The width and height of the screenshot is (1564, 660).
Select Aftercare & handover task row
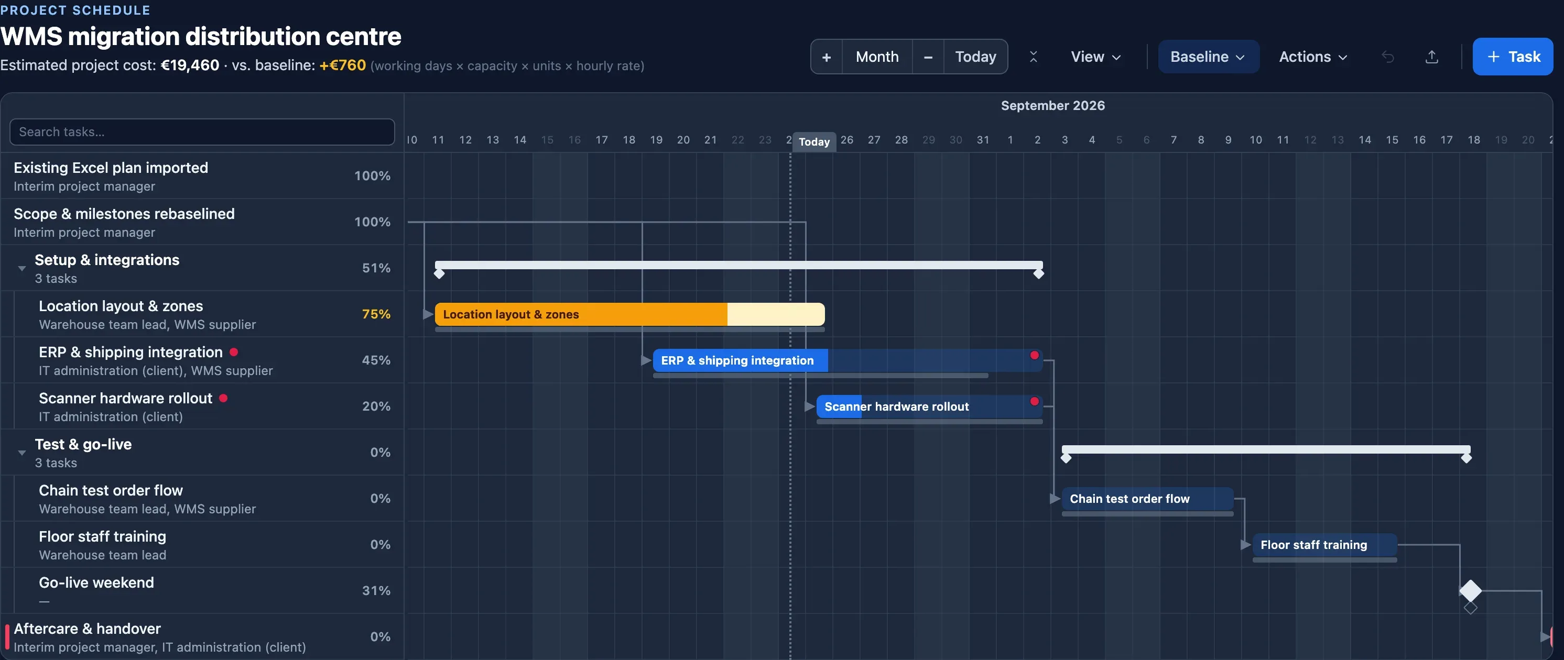[x=202, y=637]
